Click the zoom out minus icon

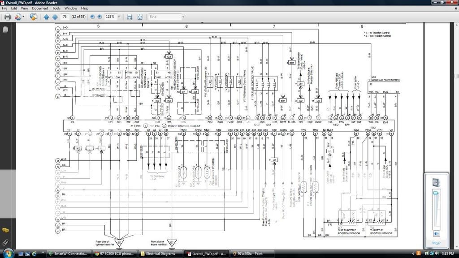[x=92, y=17]
